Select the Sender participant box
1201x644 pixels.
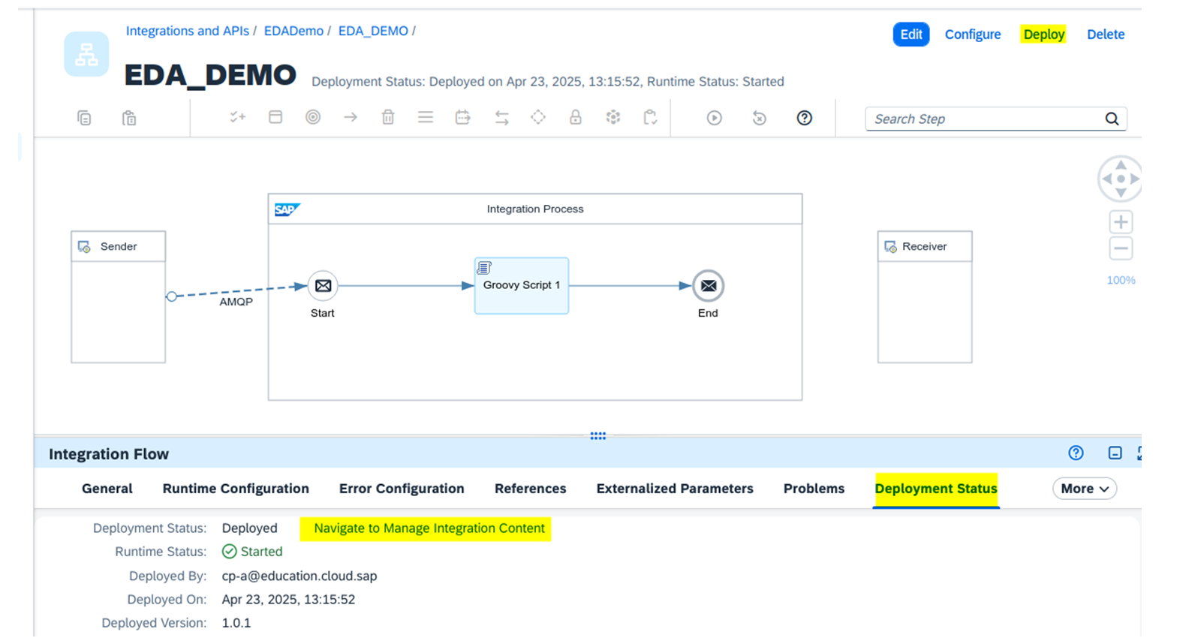[119, 297]
